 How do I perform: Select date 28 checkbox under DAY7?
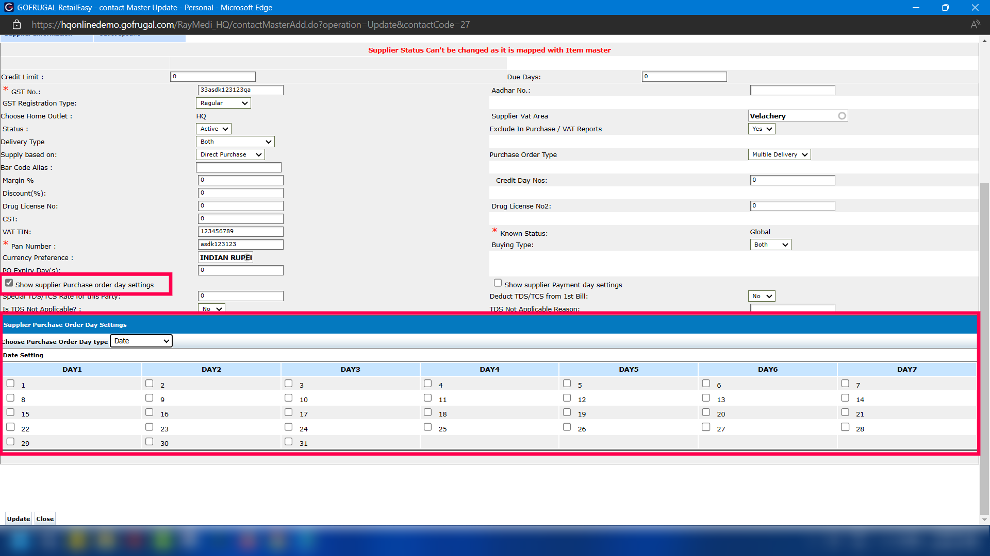tap(845, 427)
